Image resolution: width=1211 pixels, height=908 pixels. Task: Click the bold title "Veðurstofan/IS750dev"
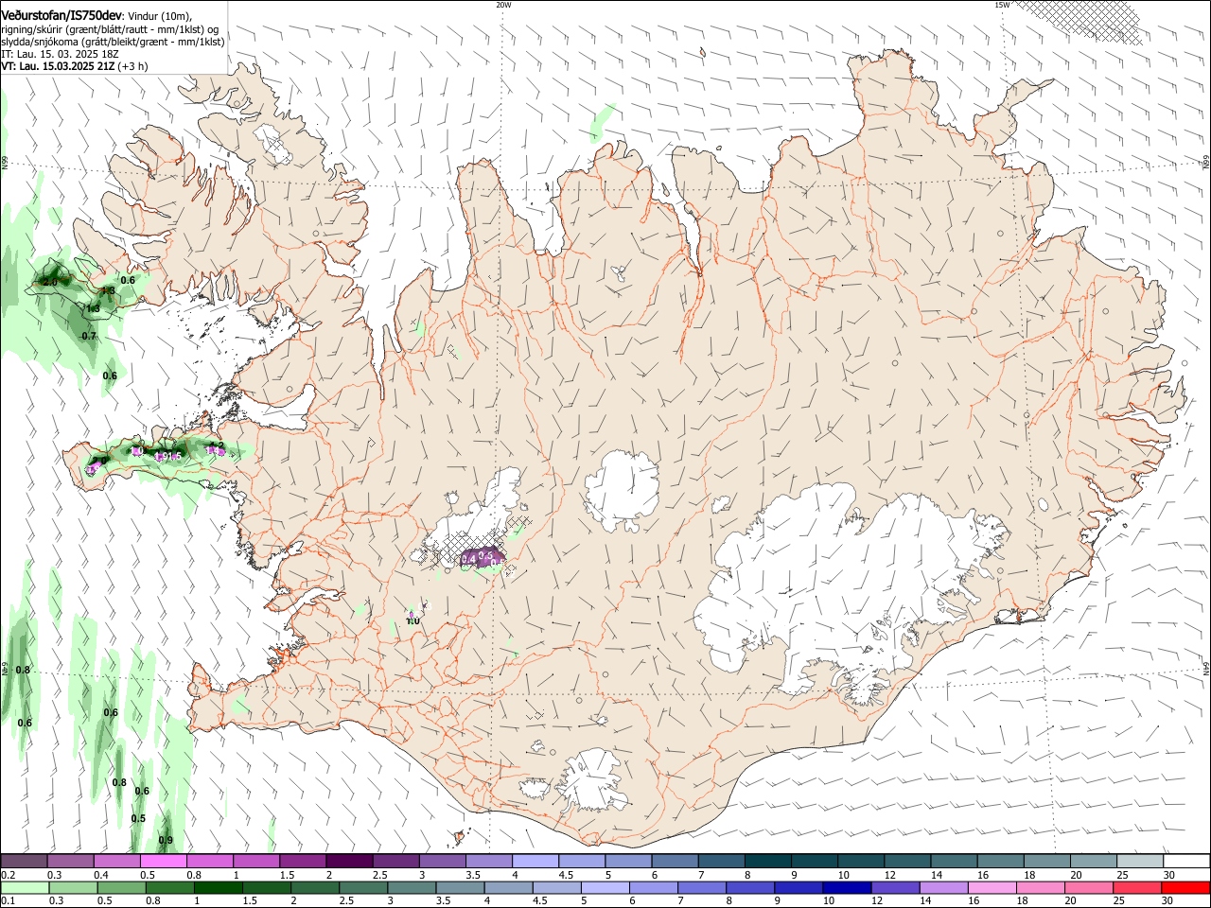[x=61, y=14]
